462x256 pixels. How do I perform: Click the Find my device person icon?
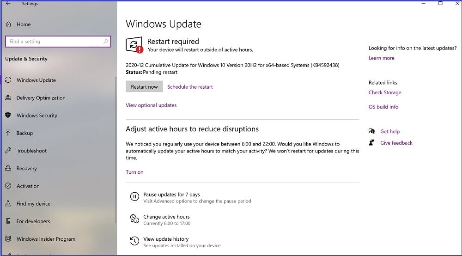(8, 203)
